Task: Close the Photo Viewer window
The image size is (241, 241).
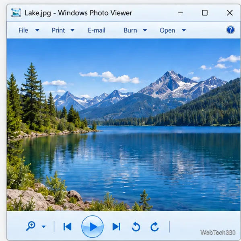Action: click(x=230, y=13)
